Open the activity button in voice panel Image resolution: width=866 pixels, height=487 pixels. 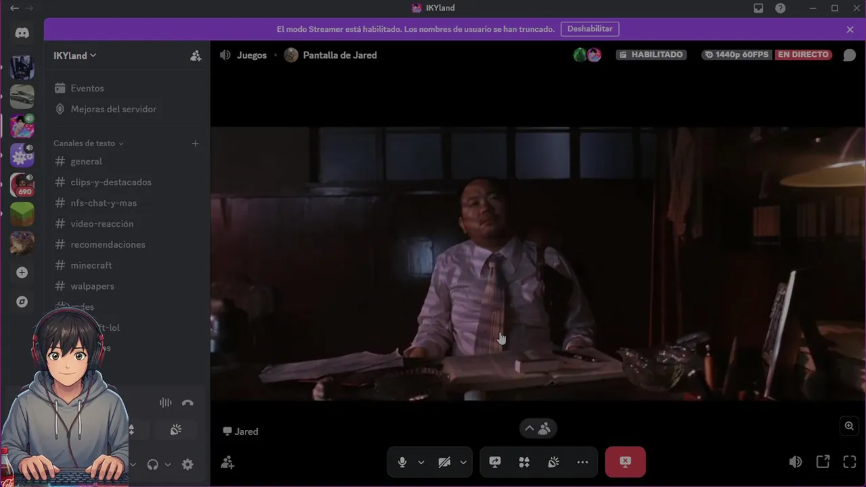176,430
